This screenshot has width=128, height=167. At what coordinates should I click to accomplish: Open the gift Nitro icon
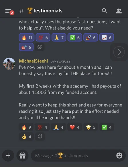(x=22, y=156)
